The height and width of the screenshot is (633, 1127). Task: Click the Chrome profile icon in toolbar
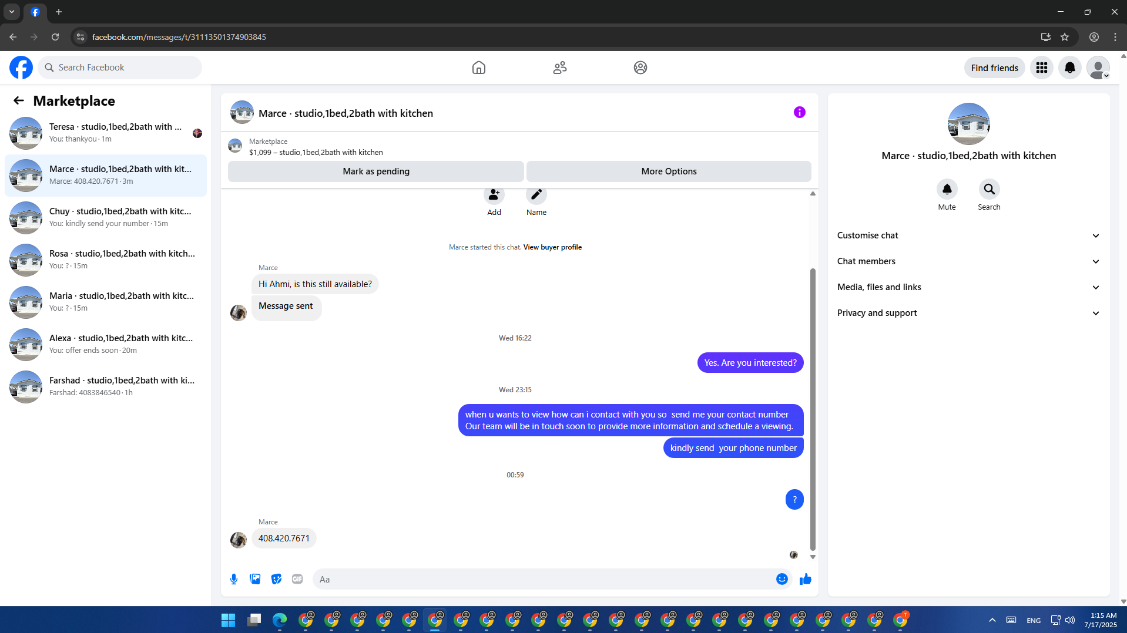(1094, 37)
